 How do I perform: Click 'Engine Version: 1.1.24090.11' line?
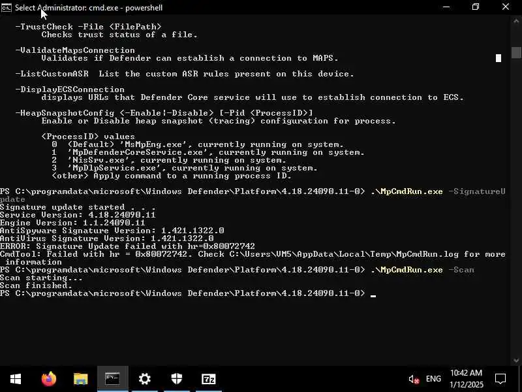coord(72,223)
